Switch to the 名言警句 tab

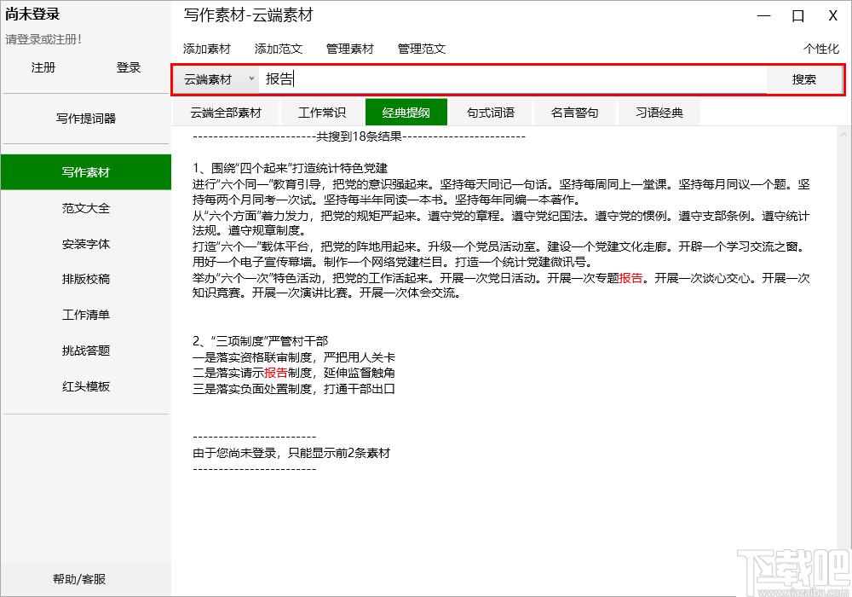click(x=575, y=113)
